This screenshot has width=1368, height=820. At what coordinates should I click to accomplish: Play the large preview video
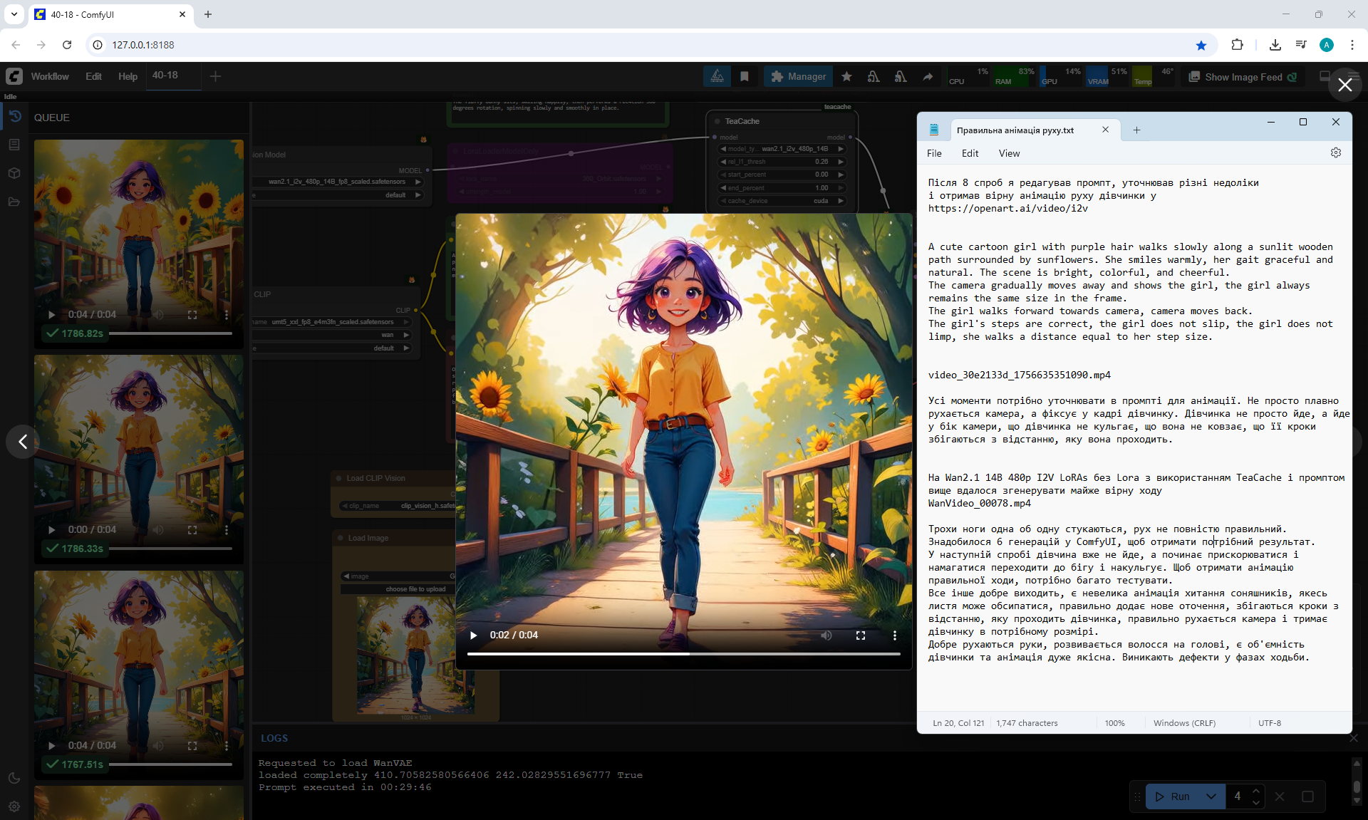(474, 635)
